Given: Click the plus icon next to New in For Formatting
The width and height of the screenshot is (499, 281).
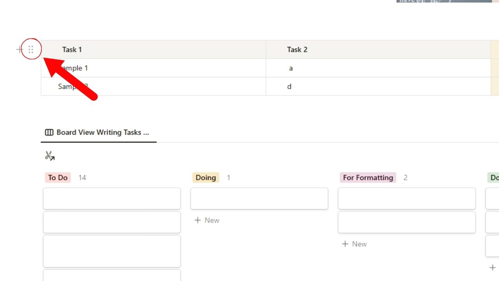Looking at the screenshot, I should click(344, 244).
